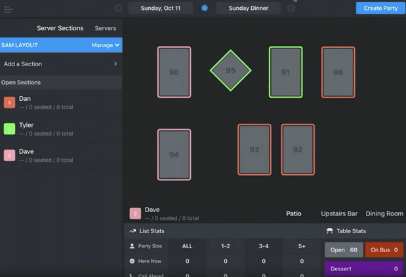Select Tyler in Open Sections

pyautogui.click(x=61, y=129)
